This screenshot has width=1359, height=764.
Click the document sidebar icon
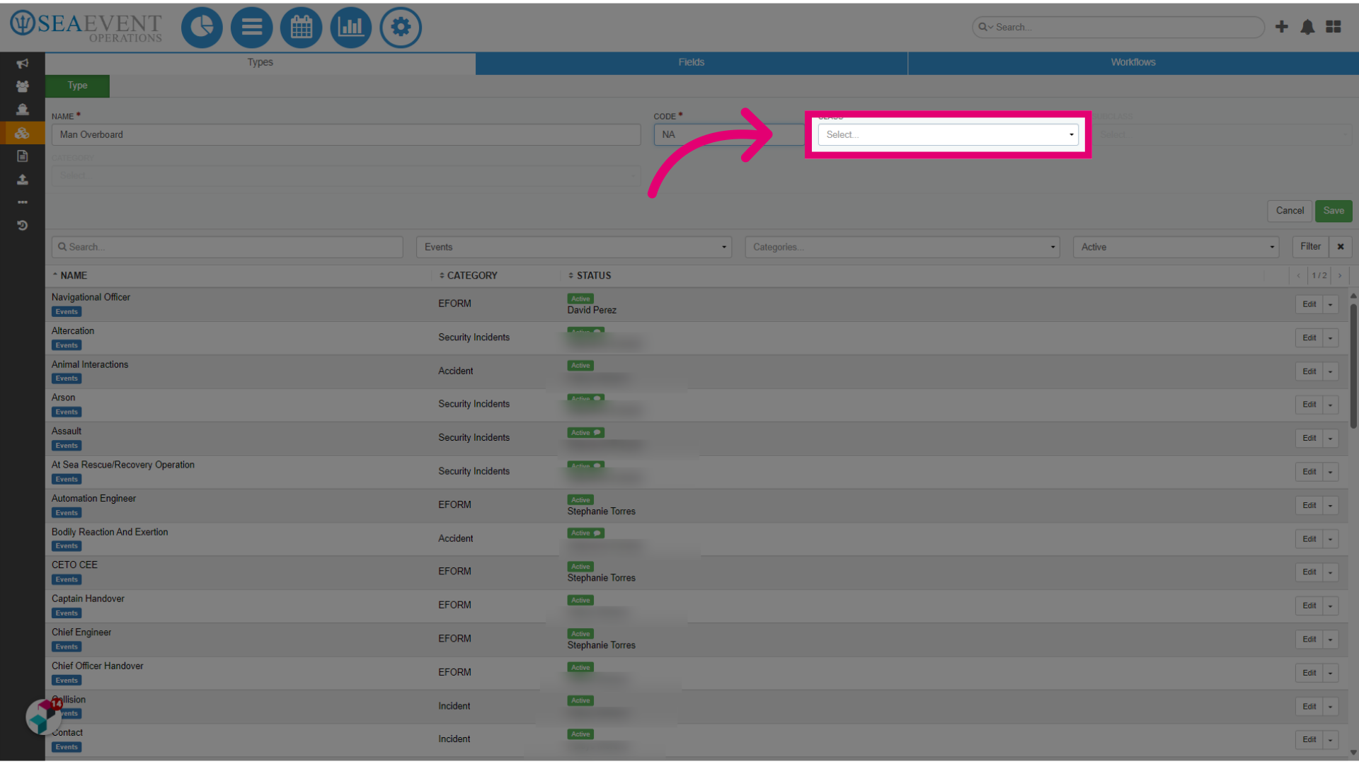23,156
